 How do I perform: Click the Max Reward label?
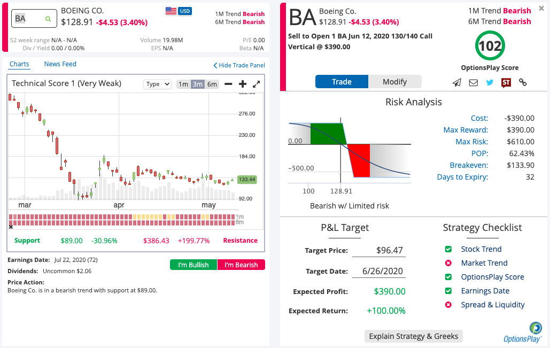click(466, 130)
